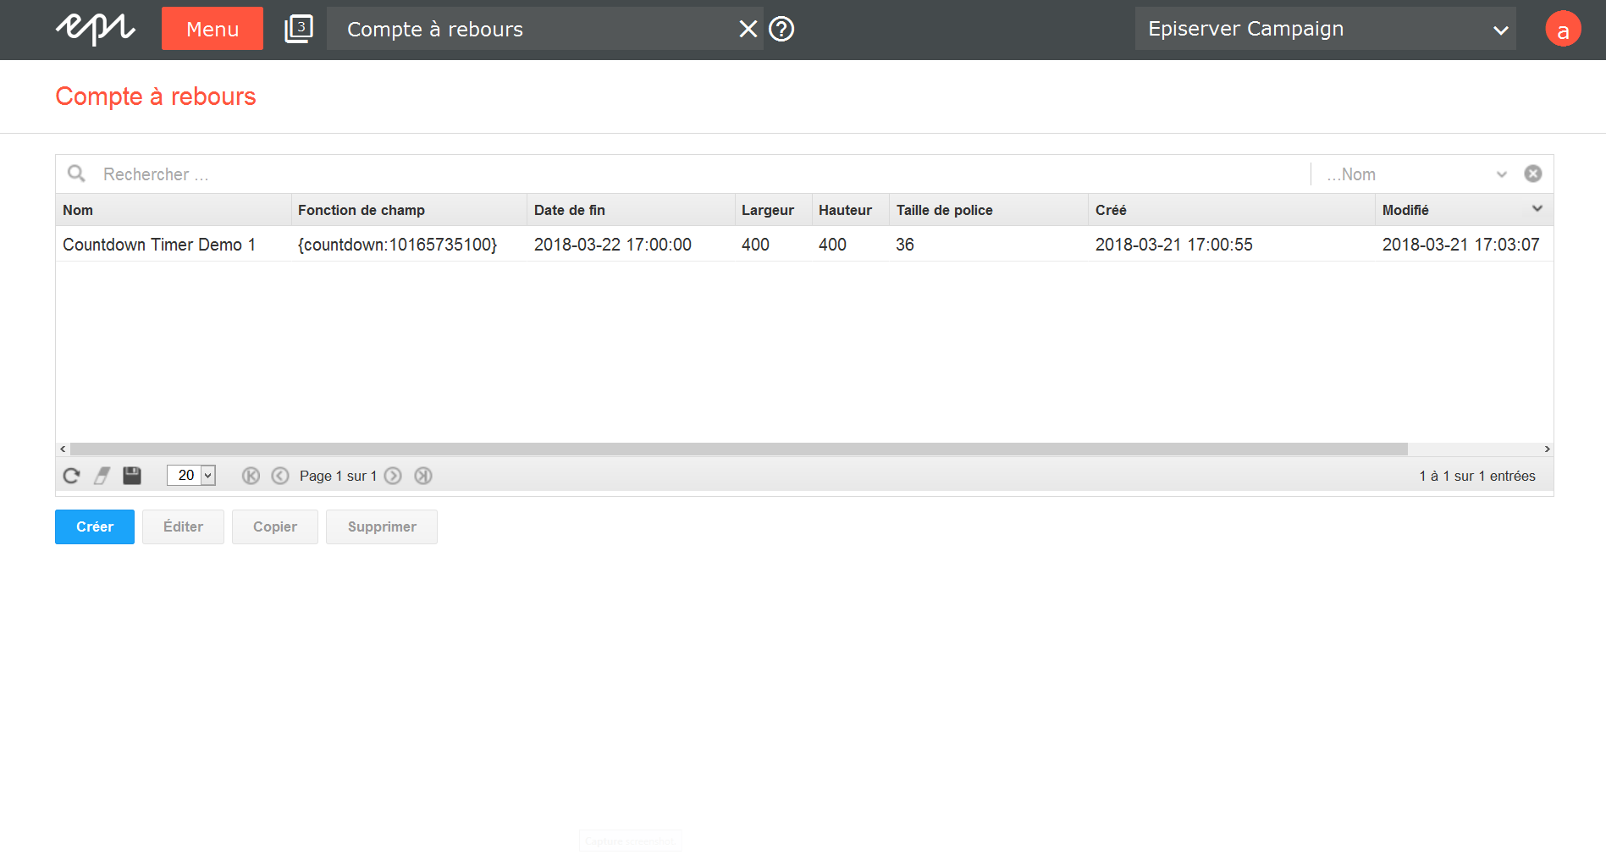Go to first page icon
Viewport: 1606px width, 860px height.
[x=251, y=476]
